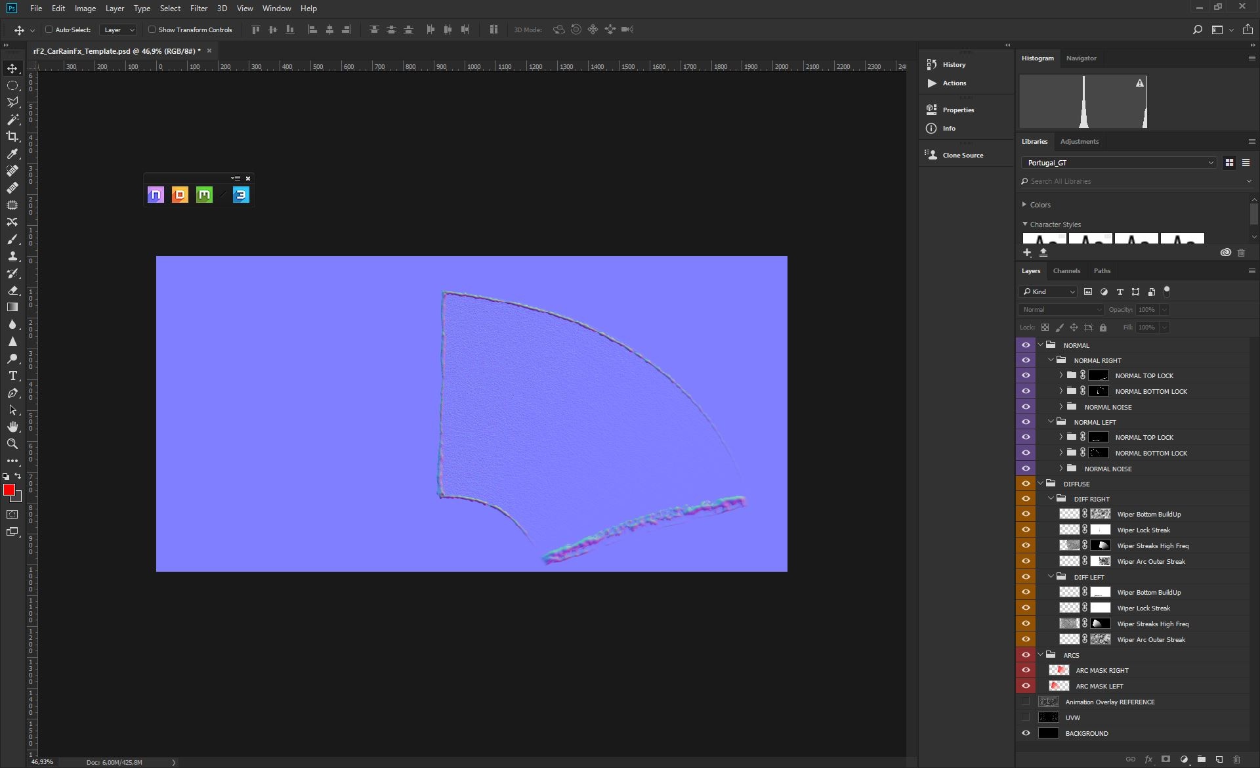Enable the Auto-Select checkbox
The height and width of the screenshot is (768, 1260).
(x=49, y=30)
